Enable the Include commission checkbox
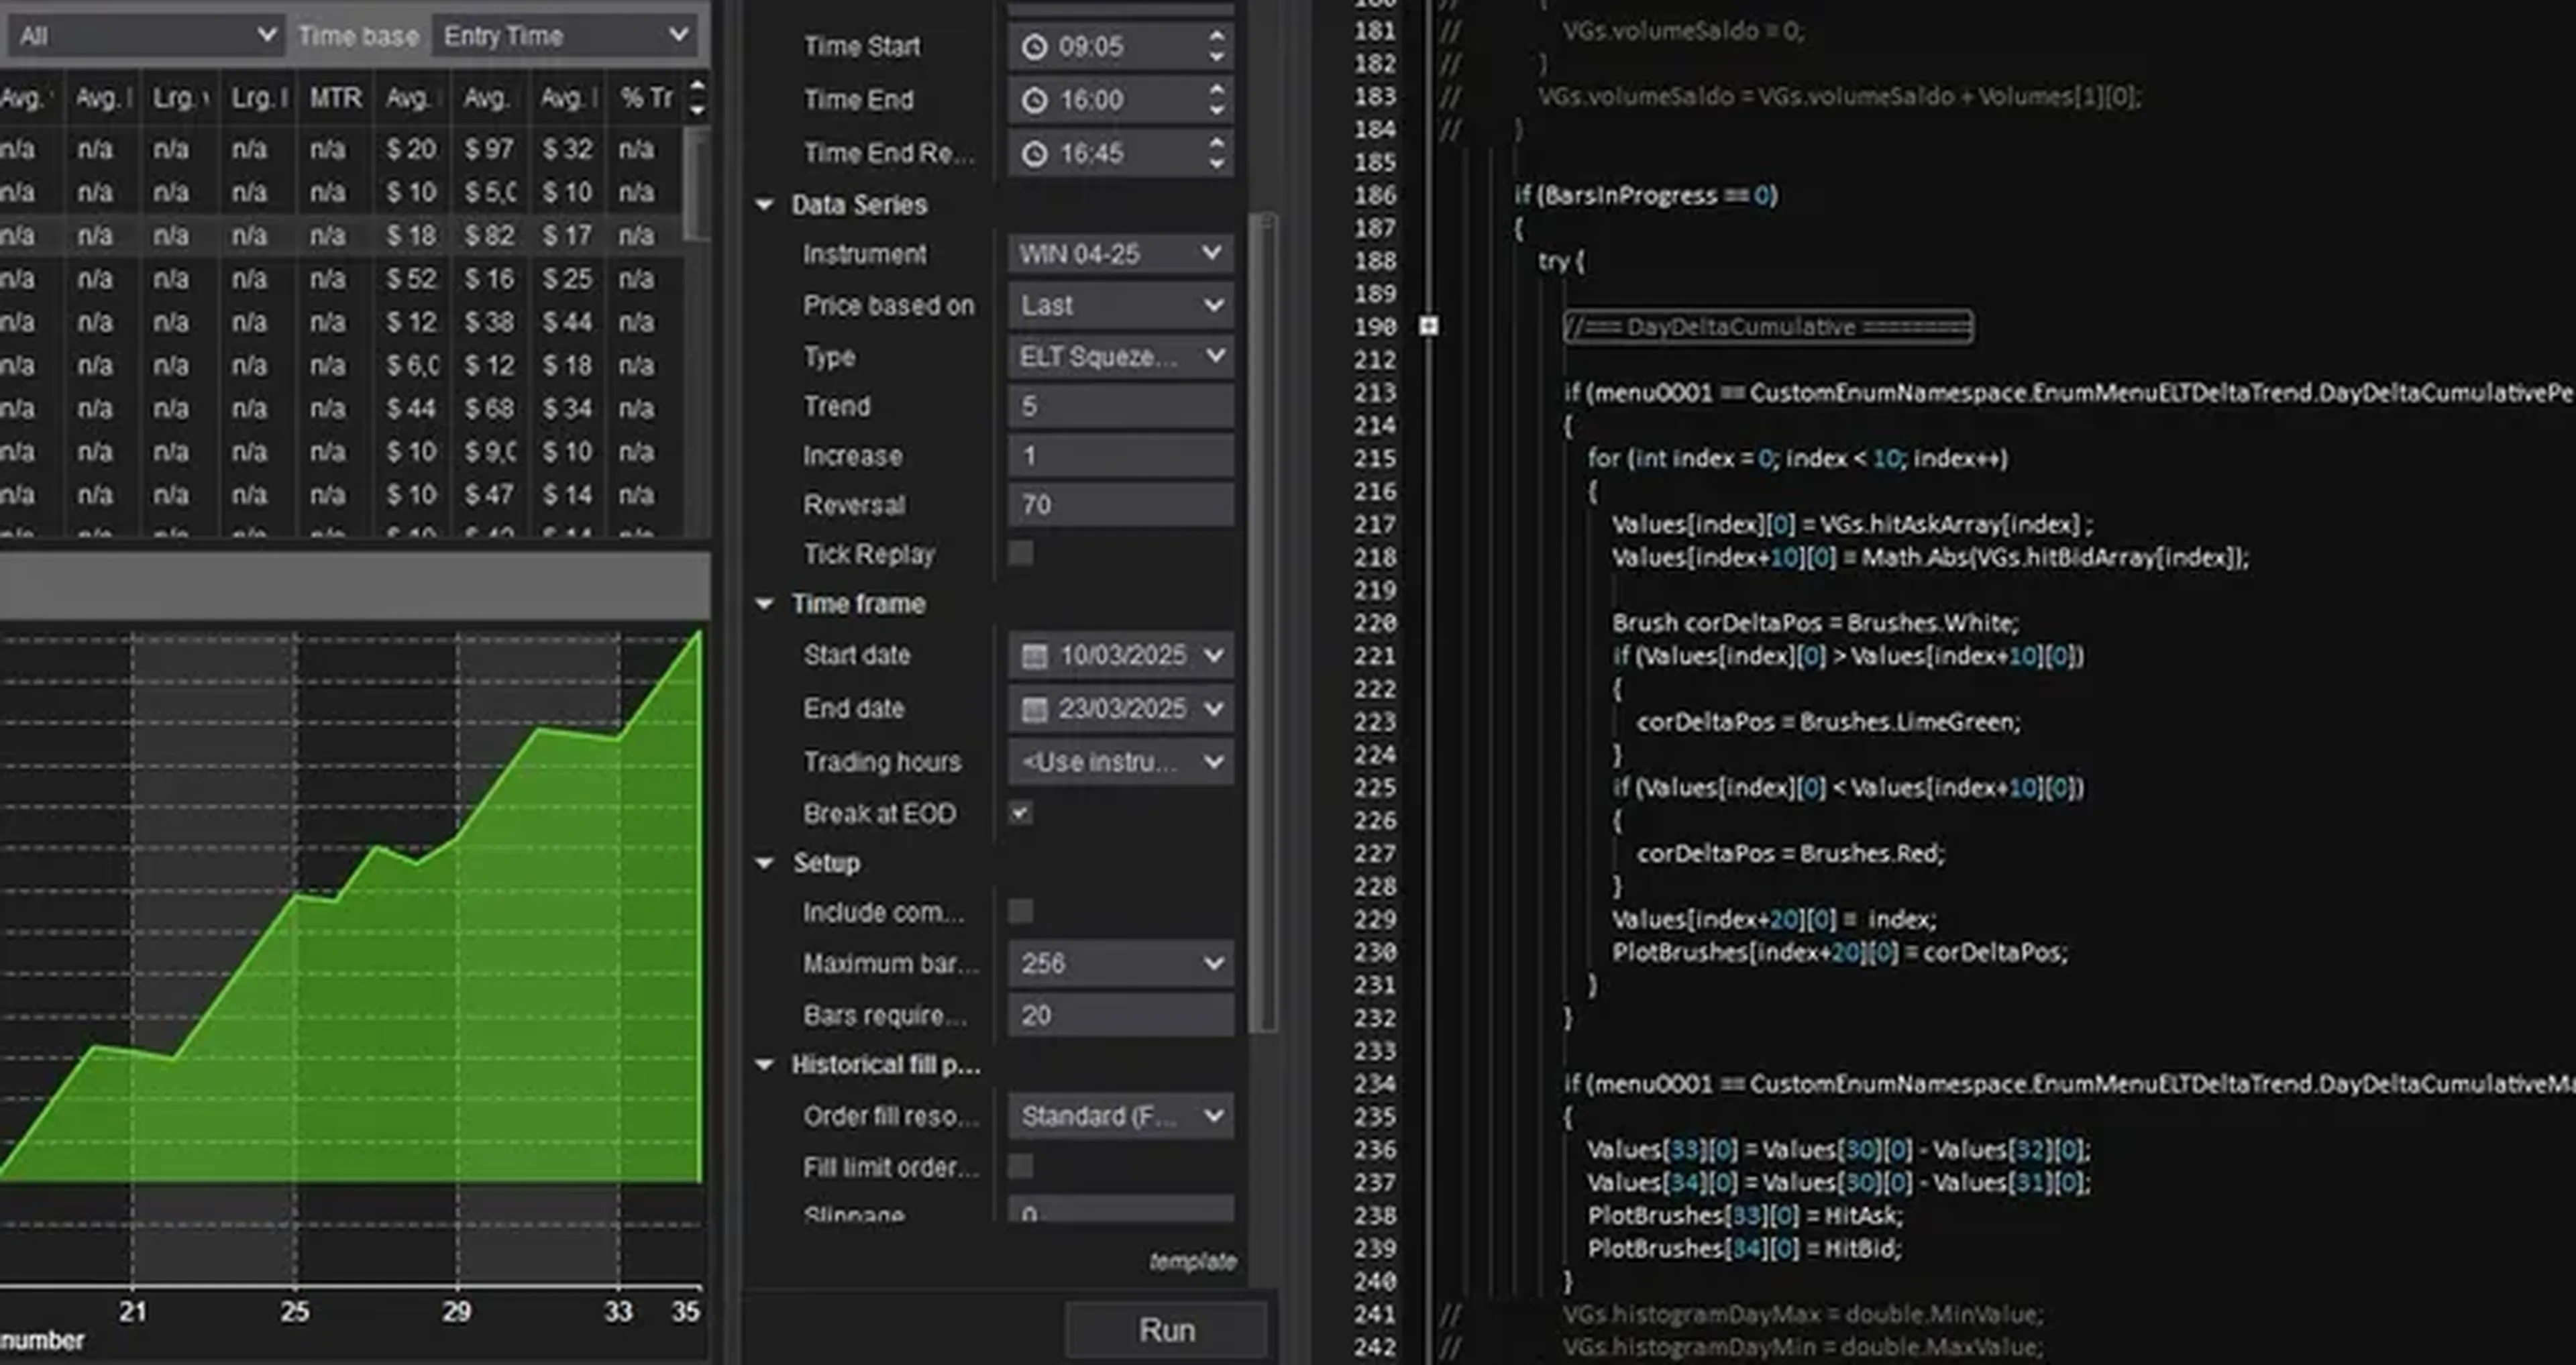This screenshot has width=2576, height=1365. click(x=1019, y=911)
